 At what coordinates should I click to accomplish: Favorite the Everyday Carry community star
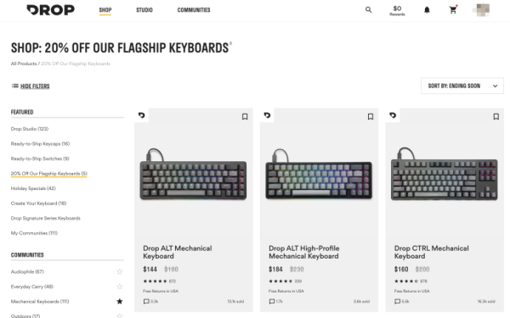(120, 287)
